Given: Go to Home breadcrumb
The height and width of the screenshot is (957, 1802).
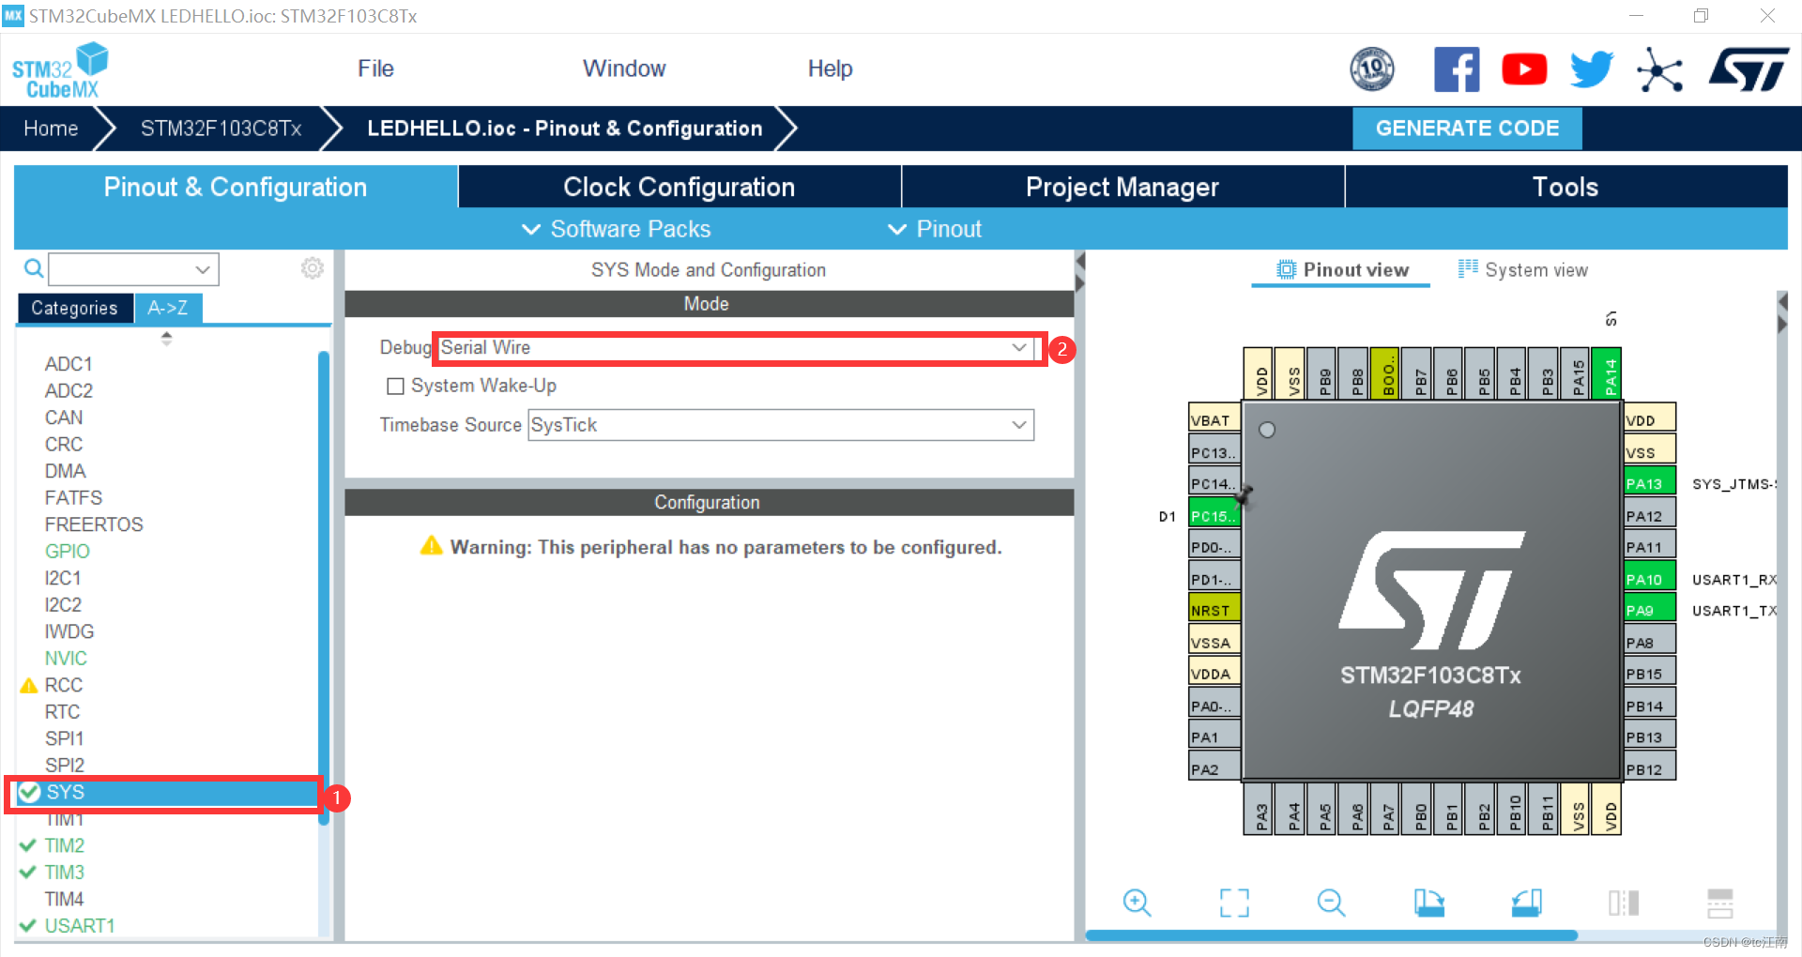Looking at the screenshot, I should [x=51, y=129].
